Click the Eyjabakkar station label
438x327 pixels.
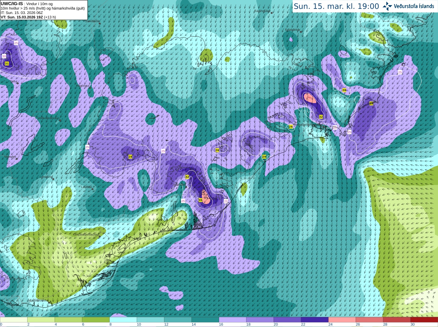(293, 30)
